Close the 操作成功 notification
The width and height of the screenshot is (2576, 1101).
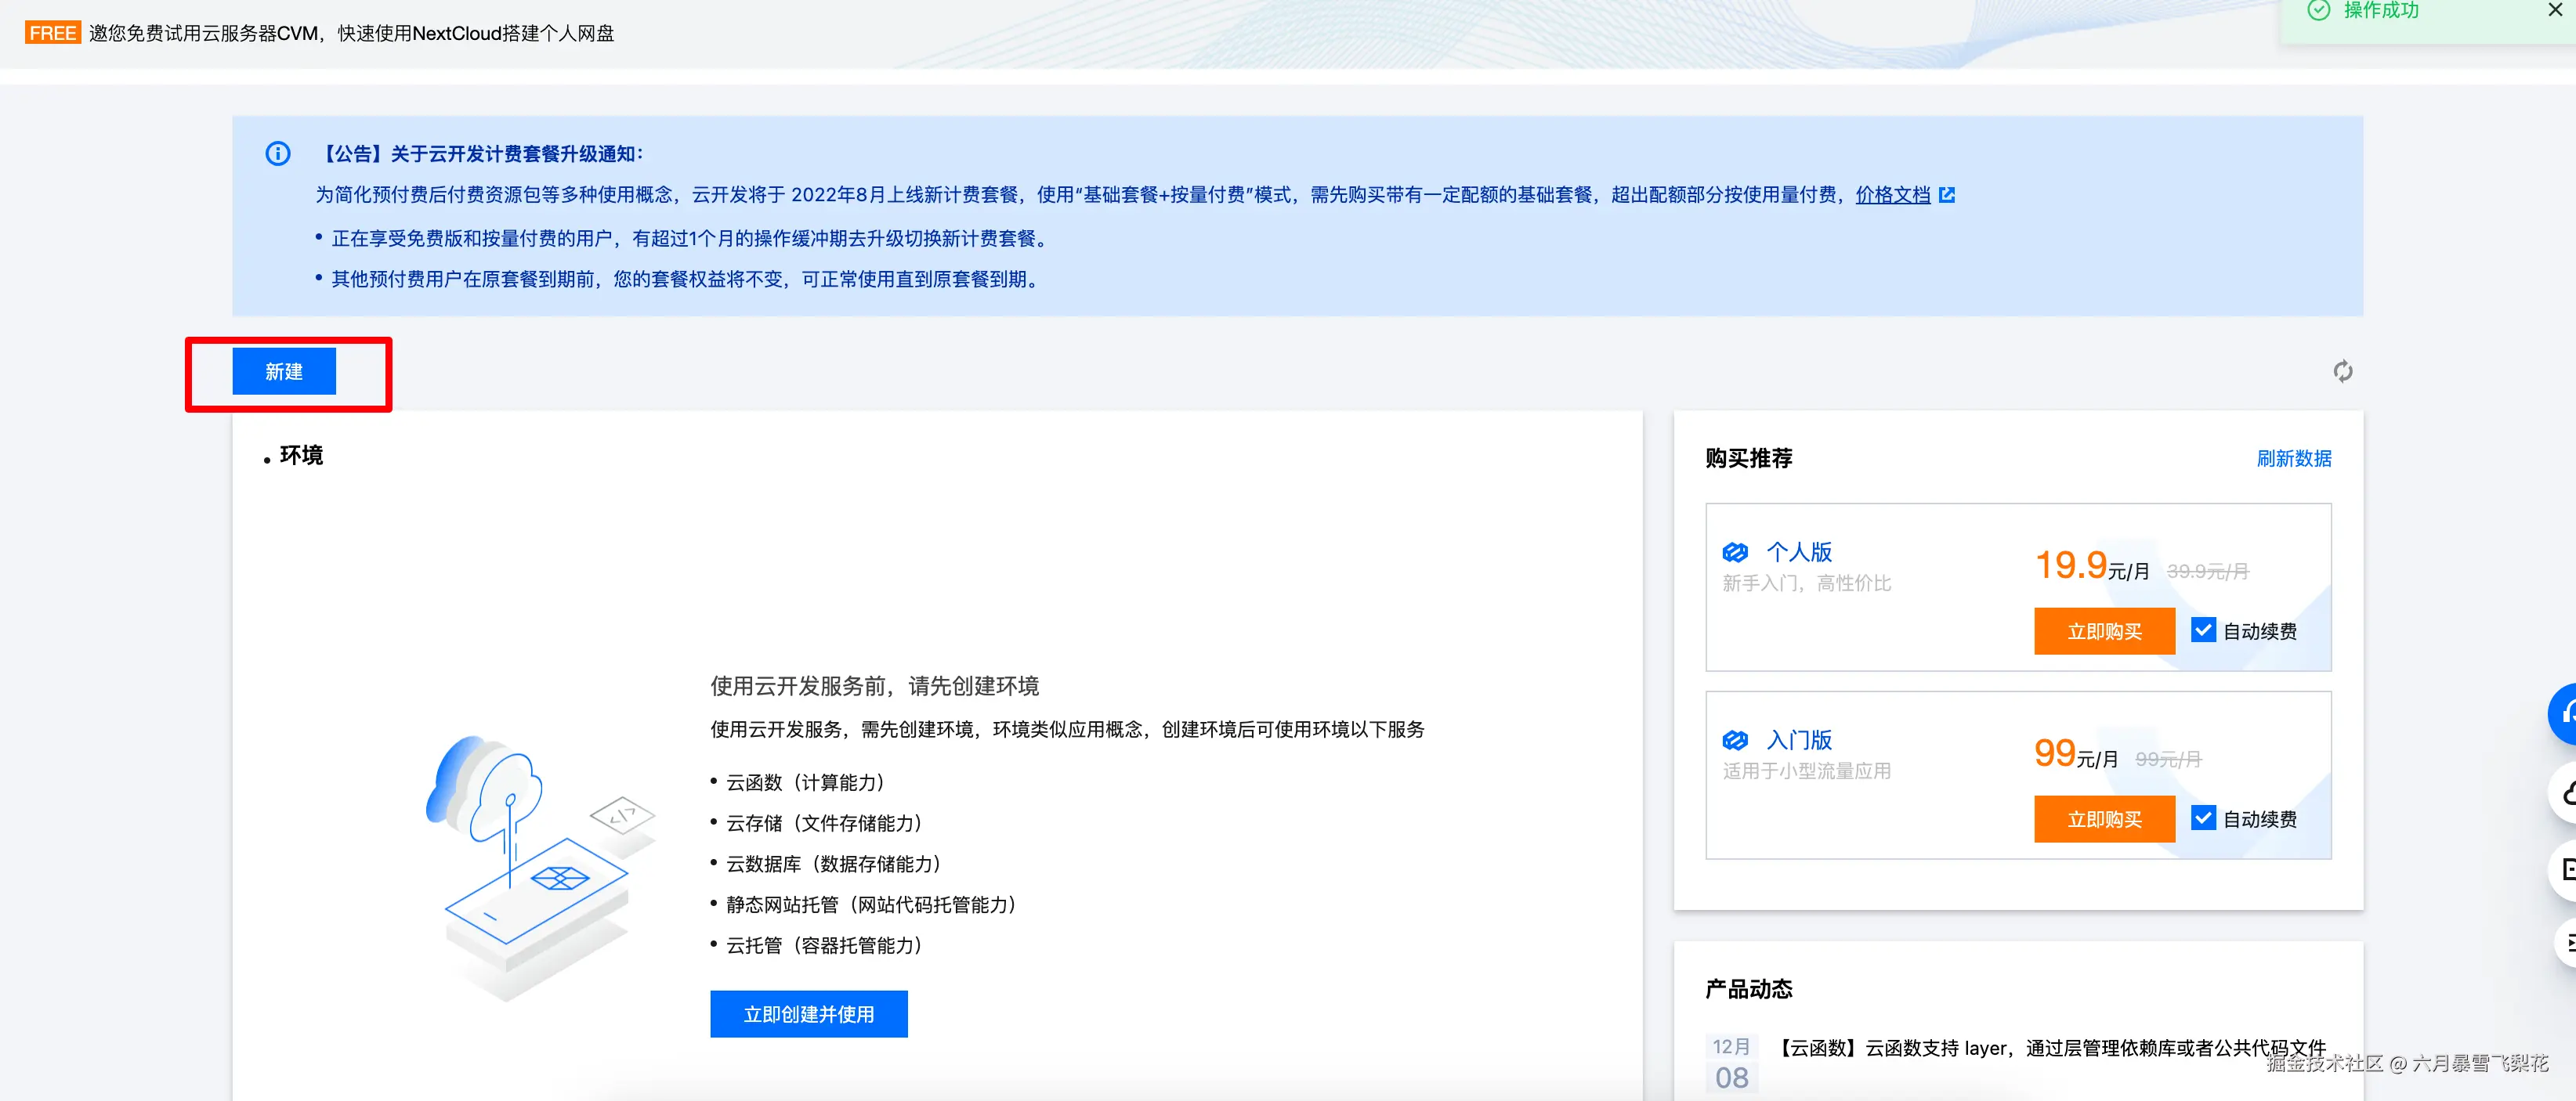coord(2554,10)
